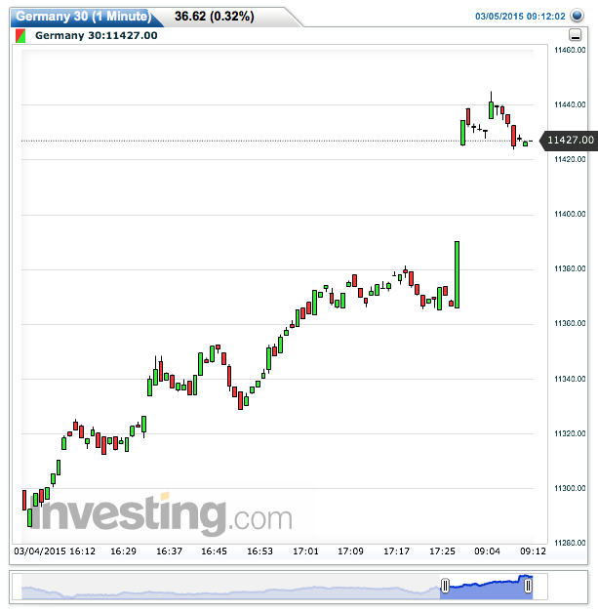Click the 16:37 time axis label
598x612 pixels.
[x=170, y=551]
